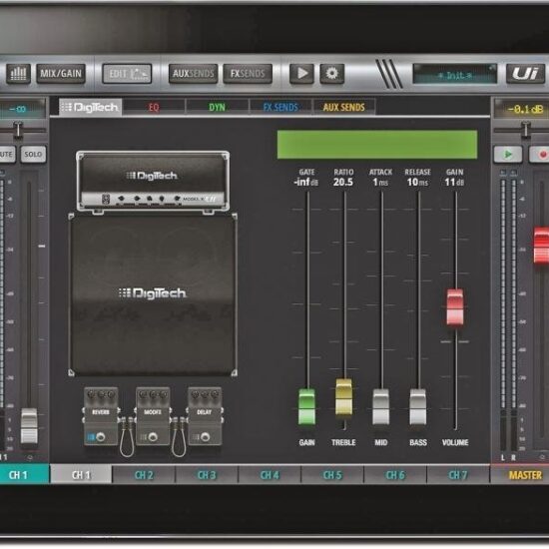The width and height of the screenshot is (549, 549).
Task: Click the master green play button
Action: point(508,155)
